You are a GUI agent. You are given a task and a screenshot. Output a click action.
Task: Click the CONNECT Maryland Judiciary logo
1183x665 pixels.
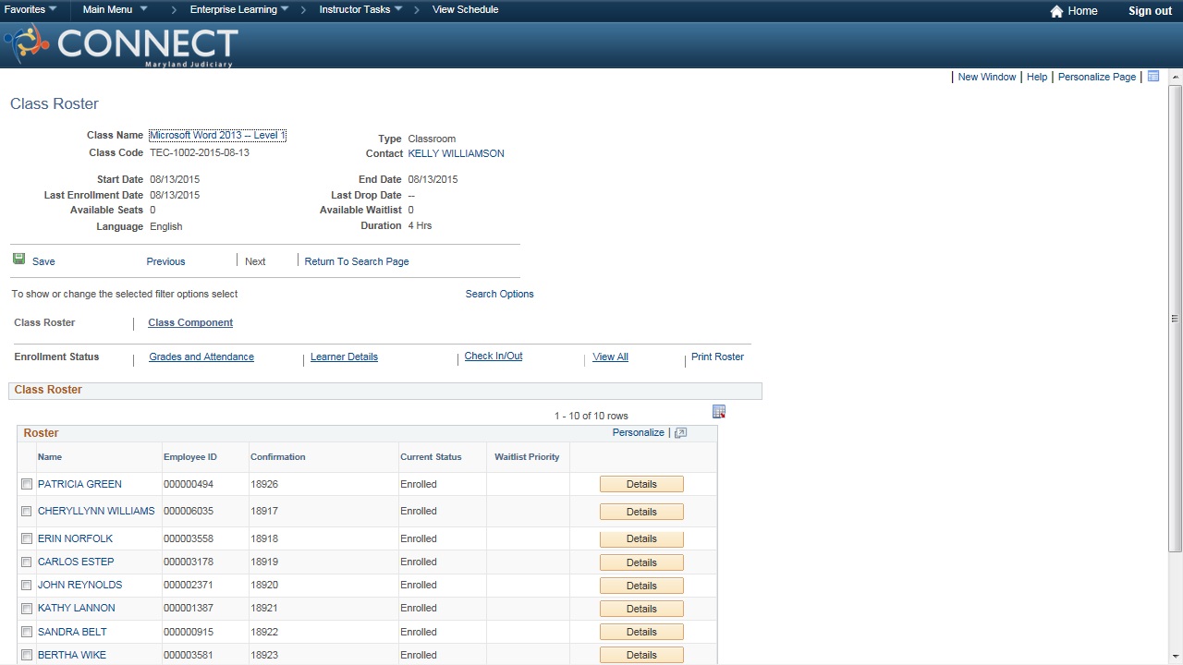click(120, 44)
